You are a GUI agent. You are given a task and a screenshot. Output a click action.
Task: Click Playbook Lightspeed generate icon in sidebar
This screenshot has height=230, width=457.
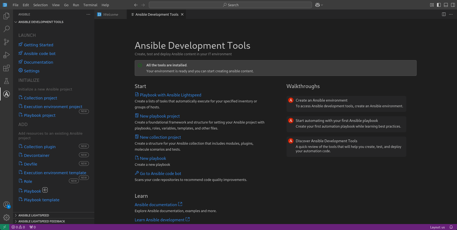[45, 190]
